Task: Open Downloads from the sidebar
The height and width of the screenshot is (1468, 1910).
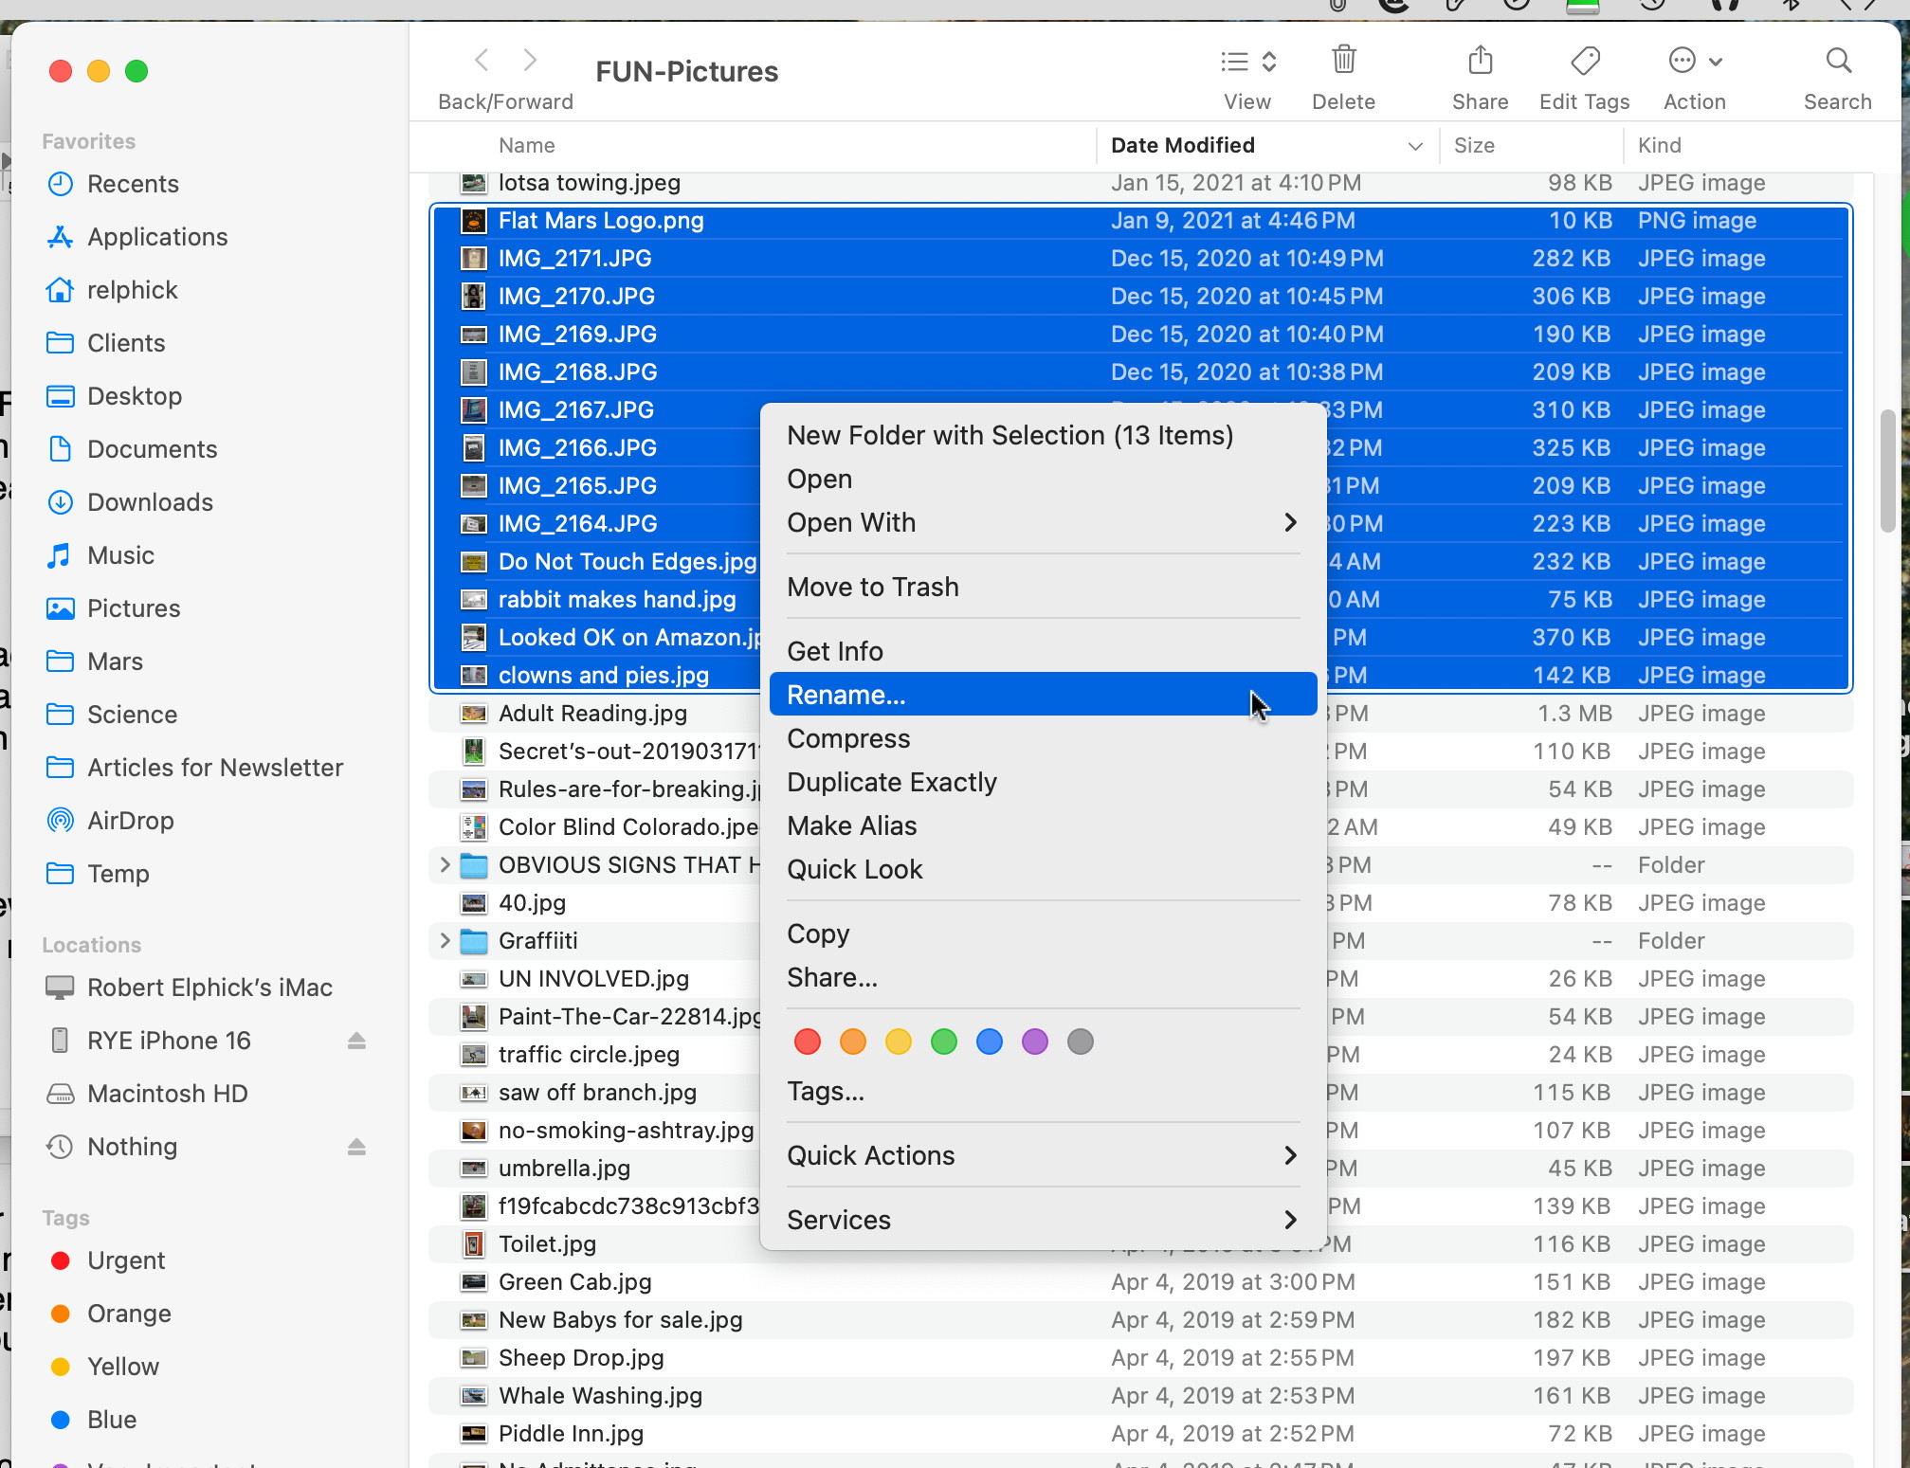Action: click(x=150, y=501)
